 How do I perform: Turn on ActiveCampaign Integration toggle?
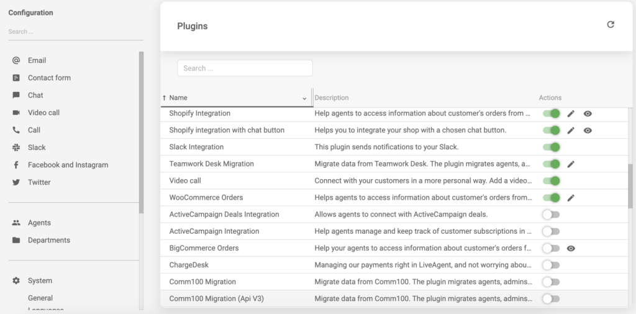551,231
